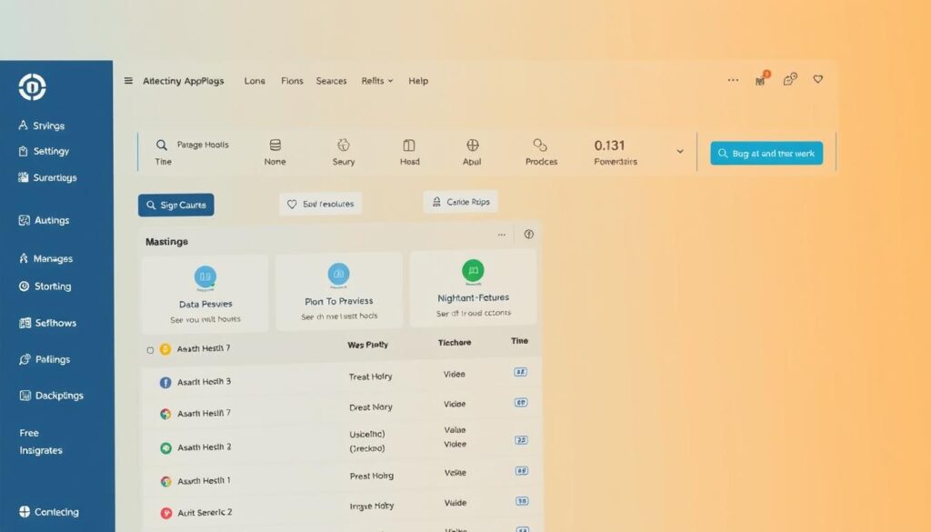Toggle the hamburger menu beside Atectiny AppPlags
Screen dimensions: 931x532
[128, 80]
